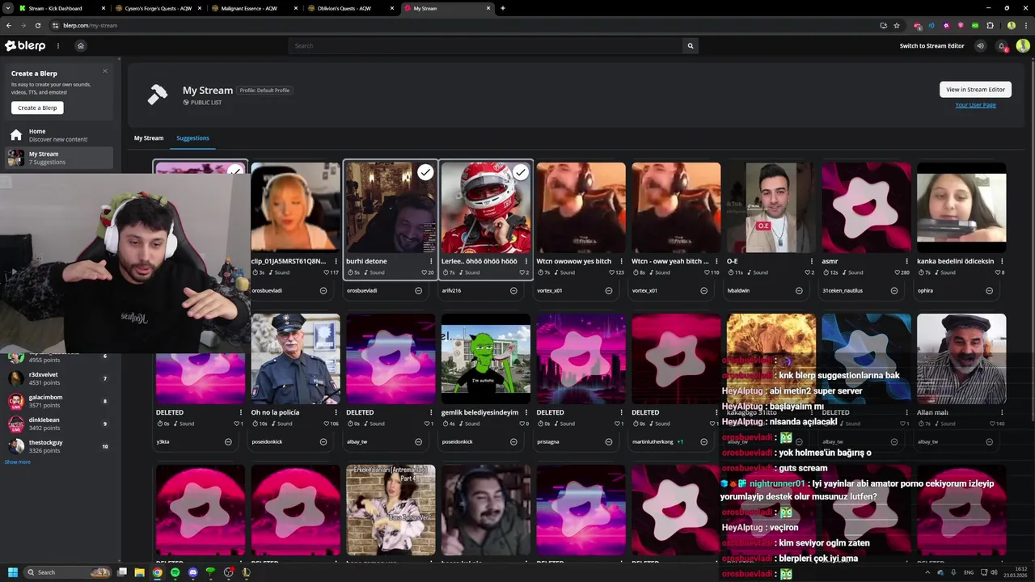Open Discord from the taskbar
The image size is (1035, 582).
click(192, 572)
